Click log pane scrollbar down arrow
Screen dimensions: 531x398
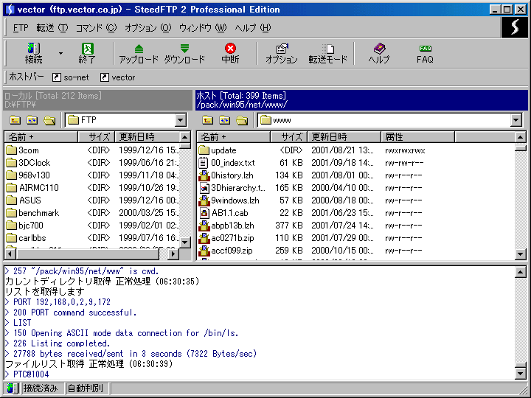pyautogui.click(x=521, y=373)
